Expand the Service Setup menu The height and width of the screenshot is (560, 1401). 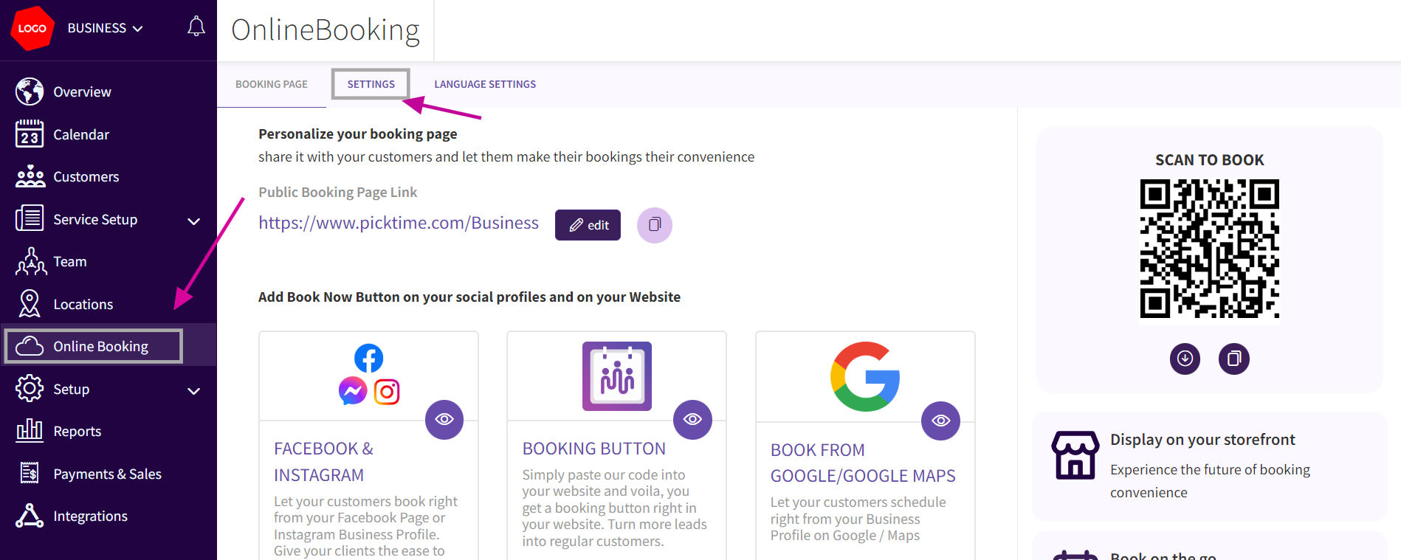193,221
